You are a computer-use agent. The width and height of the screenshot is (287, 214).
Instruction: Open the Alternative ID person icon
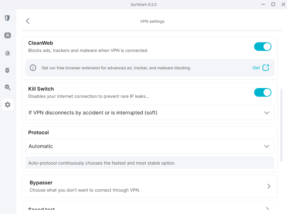(x=7, y=35)
